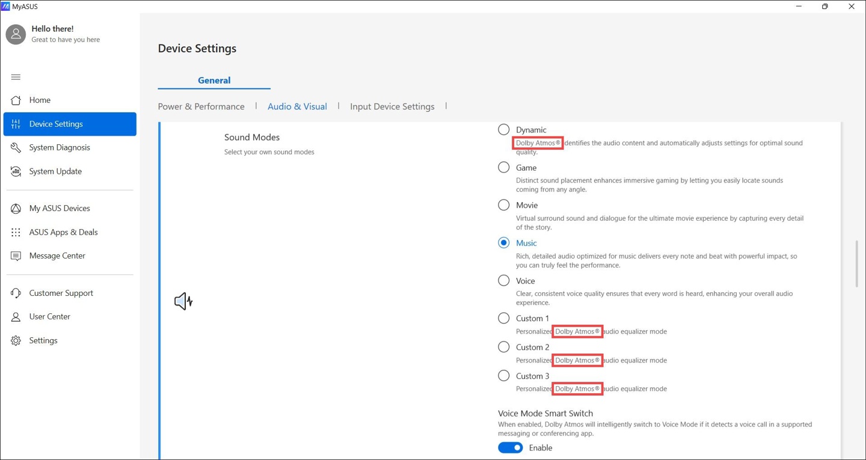Click the Message Center icon
This screenshot has height=460, width=866.
click(x=16, y=256)
